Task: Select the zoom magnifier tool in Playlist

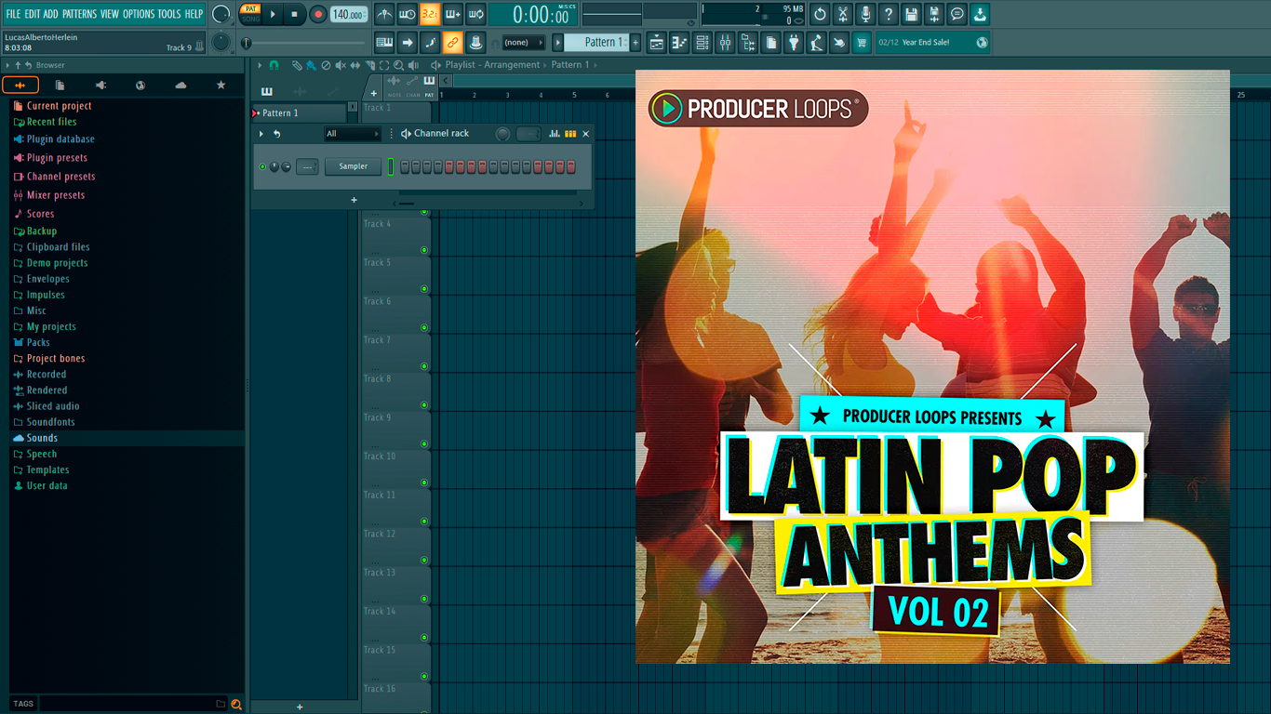Action: [x=399, y=65]
